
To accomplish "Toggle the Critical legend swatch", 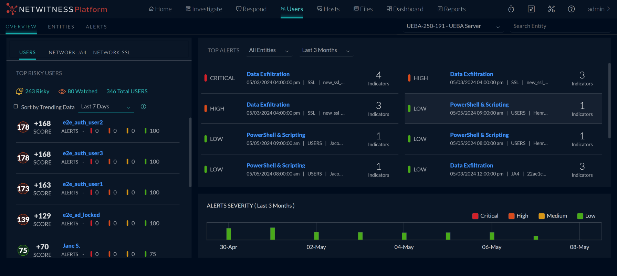I will (475, 216).
